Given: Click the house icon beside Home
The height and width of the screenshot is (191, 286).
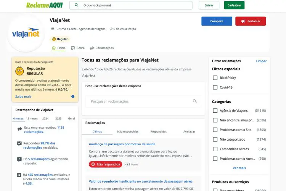Looking at the screenshot, I should [54, 48].
